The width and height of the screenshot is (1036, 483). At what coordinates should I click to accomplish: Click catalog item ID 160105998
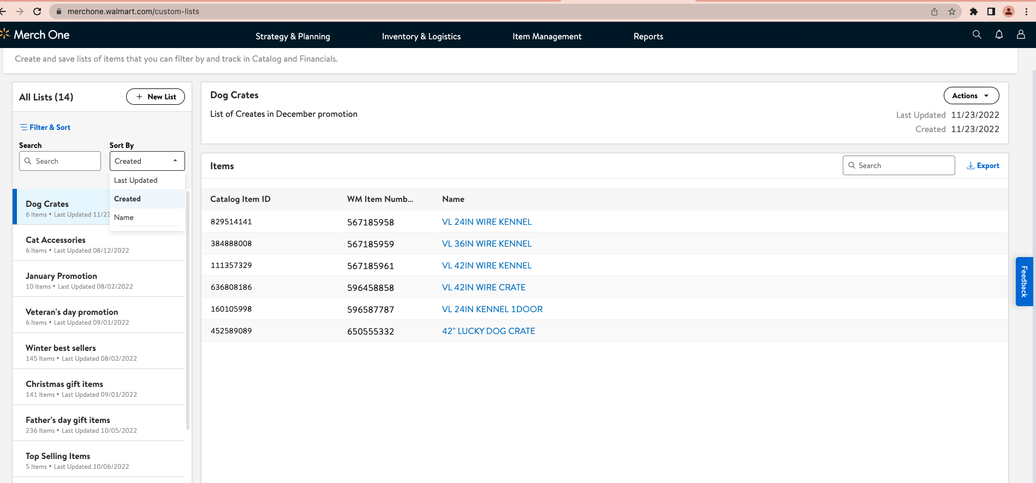231,309
